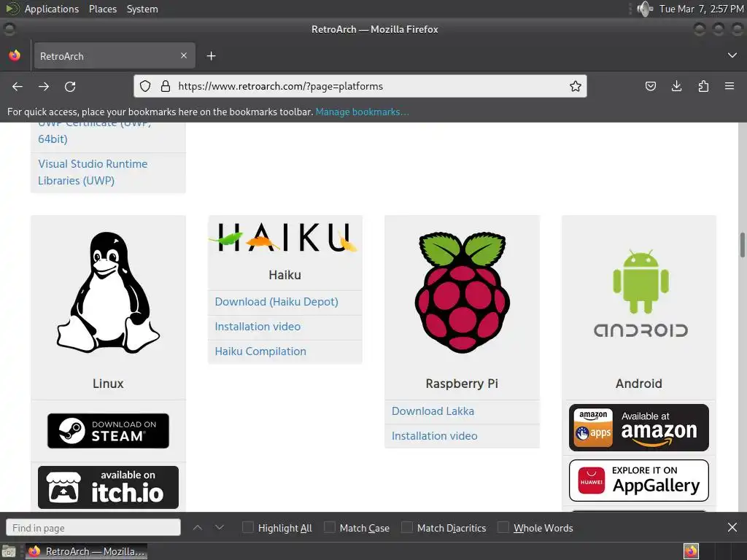Enable Whole Words checkbox
747x560 pixels.
pyautogui.click(x=503, y=527)
